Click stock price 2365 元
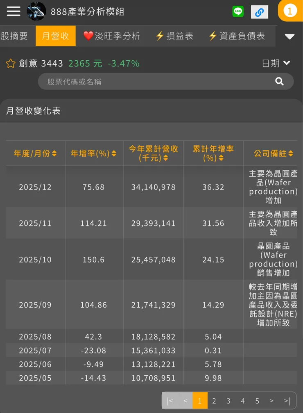 pos(85,64)
